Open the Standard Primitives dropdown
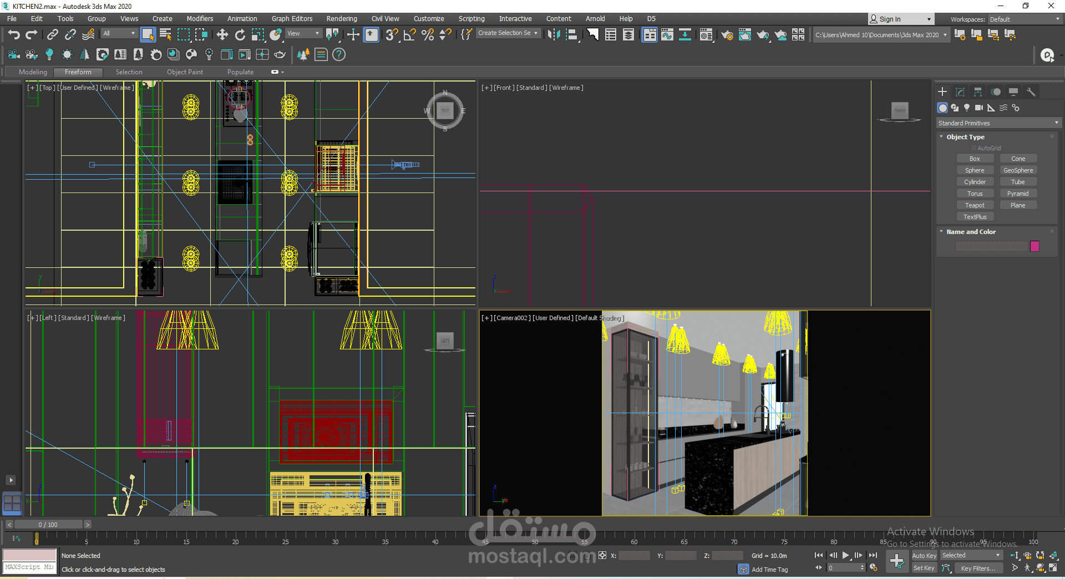 pos(998,123)
